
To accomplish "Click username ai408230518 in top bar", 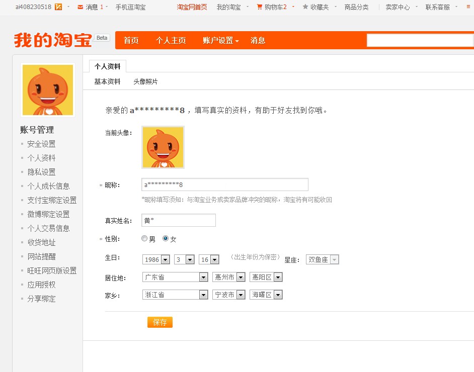I will (33, 7).
